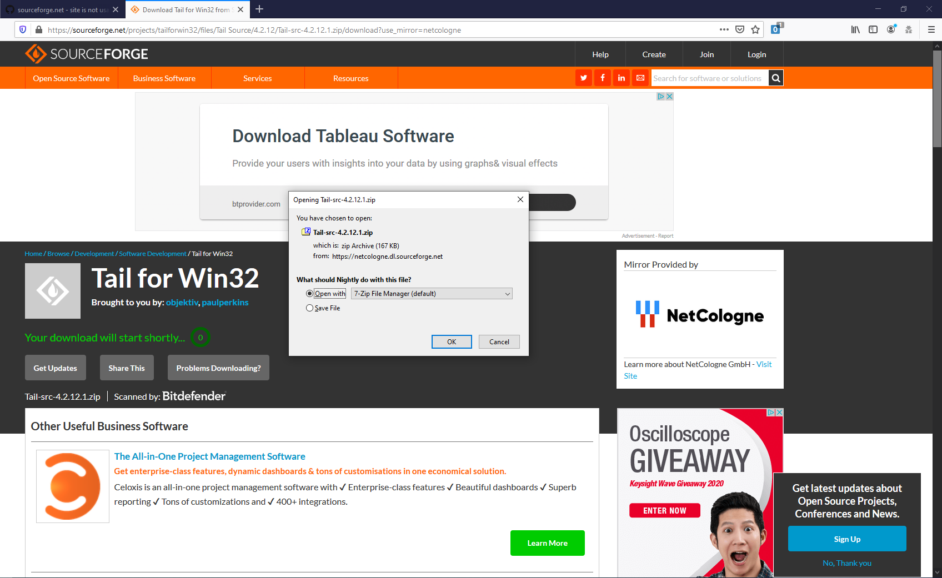Open the Firefox hamburger menu
The height and width of the screenshot is (578, 942).
pyautogui.click(x=931, y=29)
